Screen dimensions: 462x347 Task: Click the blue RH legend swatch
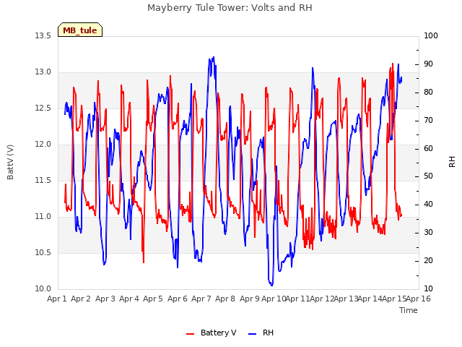click(x=253, y=333)
